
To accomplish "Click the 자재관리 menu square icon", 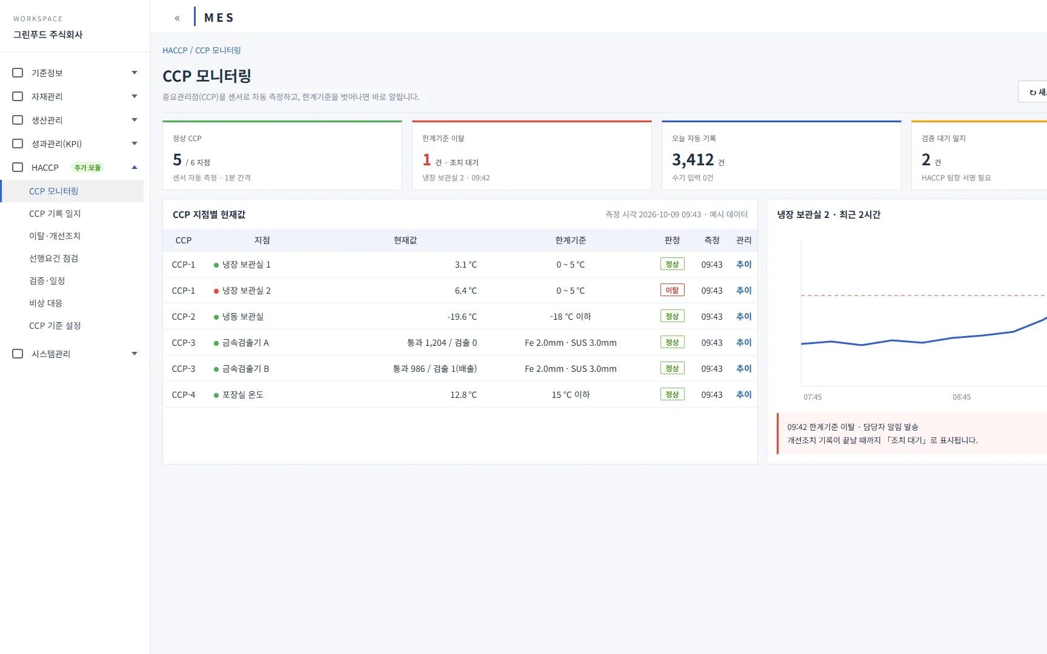I will [18, 96].
